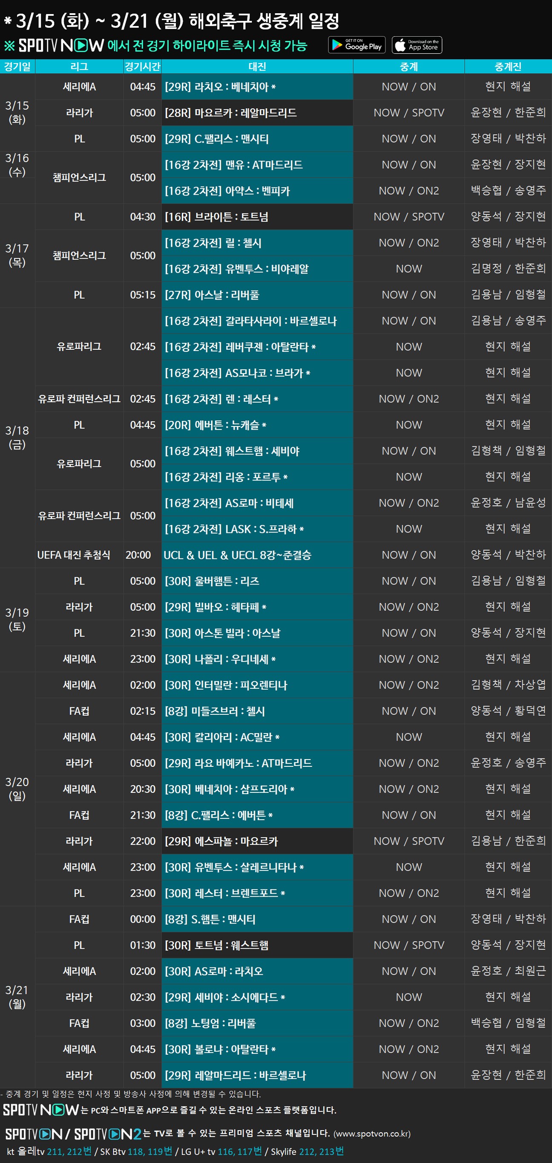
Task: Click the Google Play download badge
Action: tap(356, 45)
